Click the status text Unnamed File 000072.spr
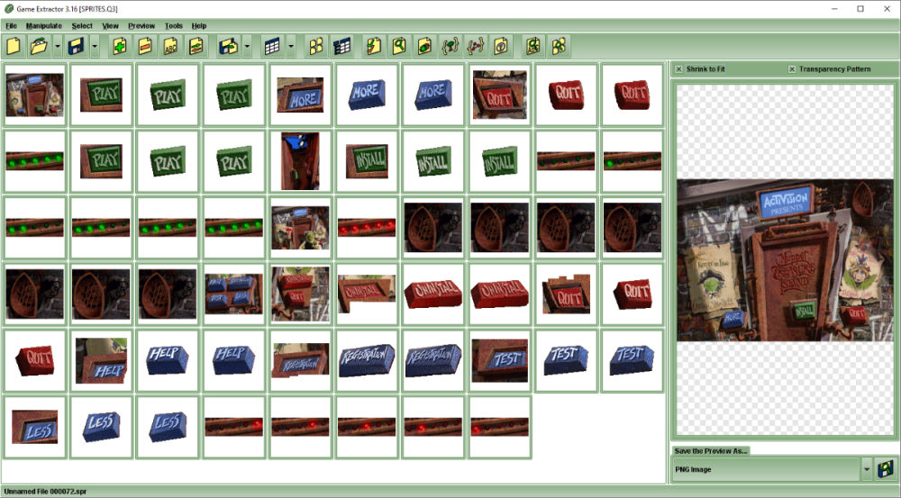The image size is (901, 498). coord(46,492)
